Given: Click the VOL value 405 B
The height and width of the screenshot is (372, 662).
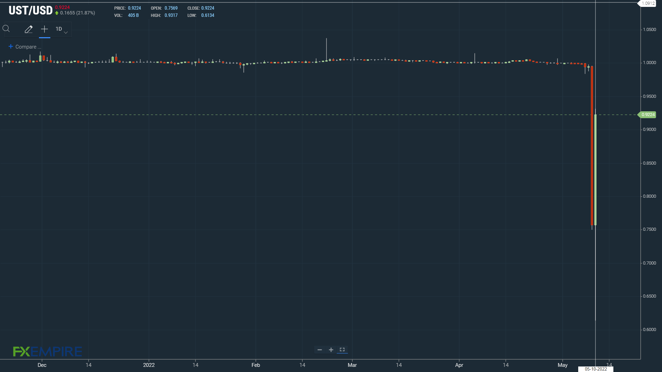Looking at the screenshot, I should [133, 15].
